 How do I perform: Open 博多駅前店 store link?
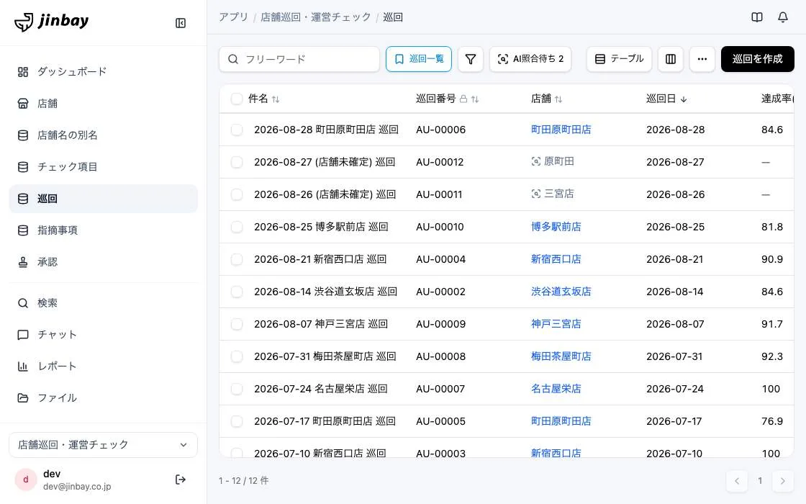556,227
